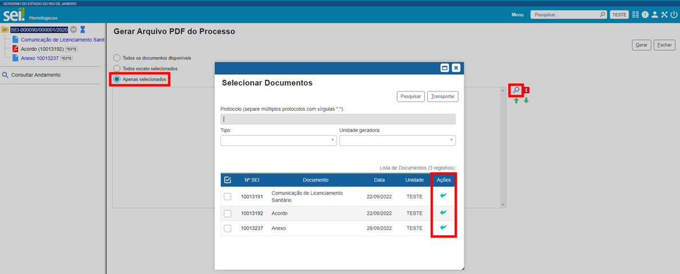The width and height of the screenshot is (680, 274).
Task: Click the Gerar button
Action: (641, 45)
